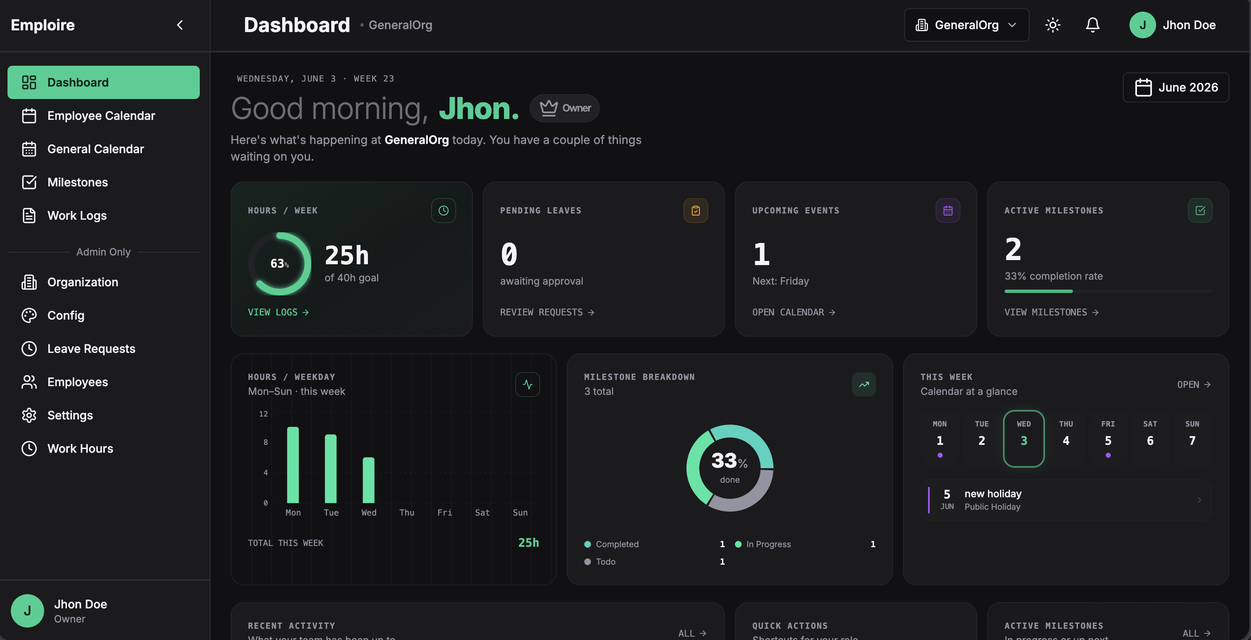This screenshot has height=640, width=1251.
Task: Open the June 2026 date picker
Action: [x=1176, y=87]
